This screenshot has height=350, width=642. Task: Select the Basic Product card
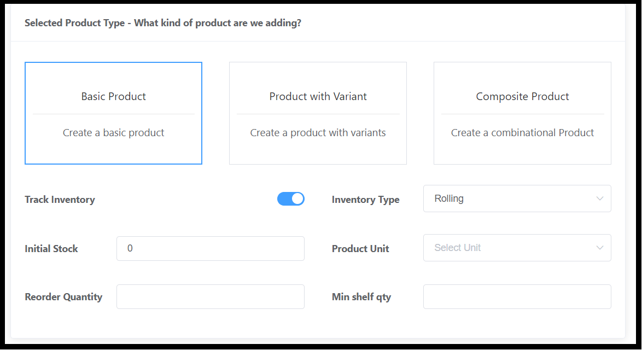[113, 113]
